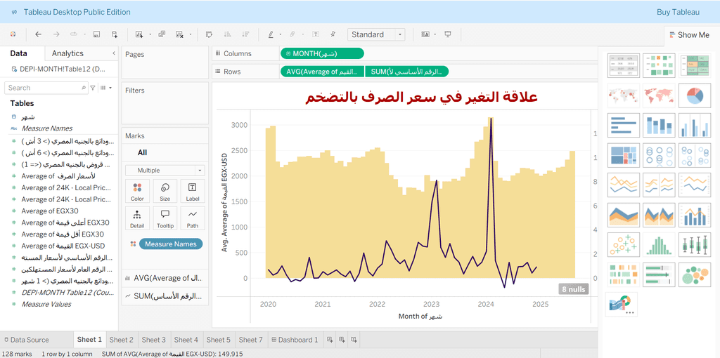Click the Group Members paperclip icon
The width and height of the screenshot is (720, 358).
click(x=292, y=34)
